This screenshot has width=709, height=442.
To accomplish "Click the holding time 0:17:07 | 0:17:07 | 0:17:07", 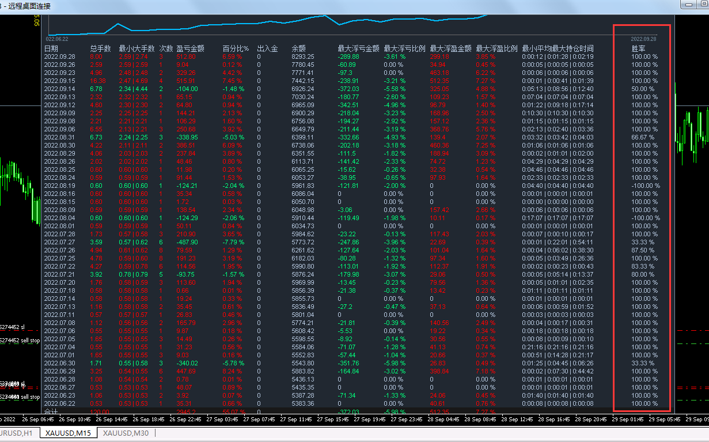I will click(558, 218).
